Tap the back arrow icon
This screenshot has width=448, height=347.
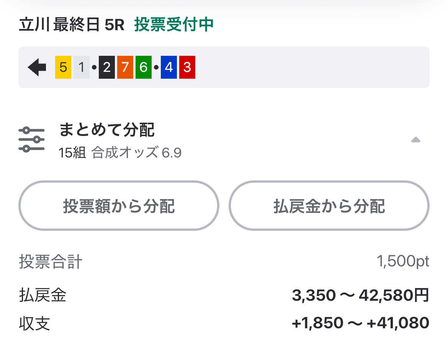37,67
